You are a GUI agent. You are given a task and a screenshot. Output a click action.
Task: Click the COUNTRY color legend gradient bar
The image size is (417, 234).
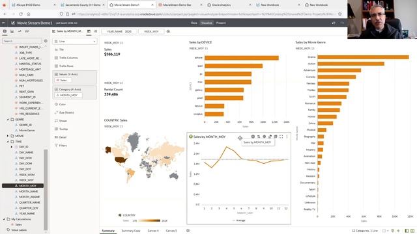coord(149,220)
